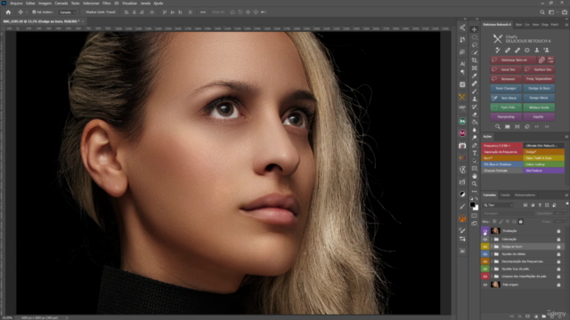Click the Foto origem layer thumbnail
This screenshot has height=320, width=570.
click(495, 284)
